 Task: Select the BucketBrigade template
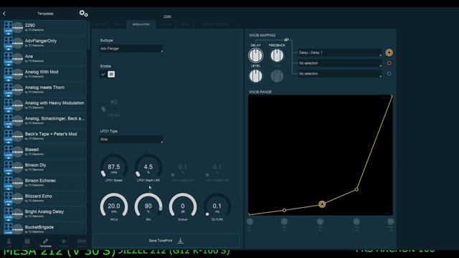[x=44, y=229]
